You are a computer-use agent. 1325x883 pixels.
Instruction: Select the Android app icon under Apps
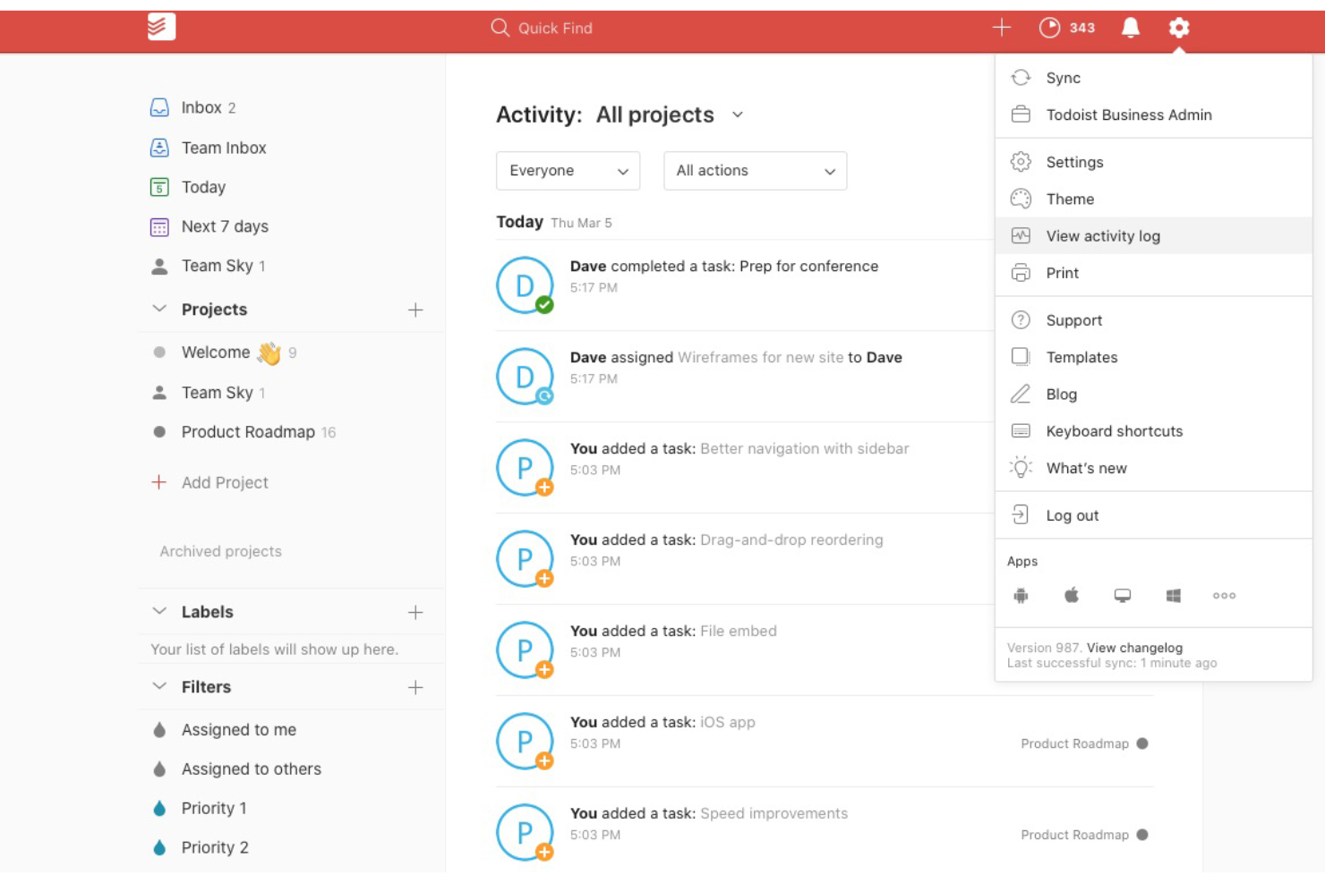(1022, 595)
